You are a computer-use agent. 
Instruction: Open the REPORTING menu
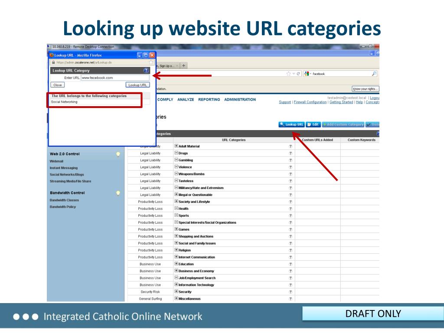point(209,99)
